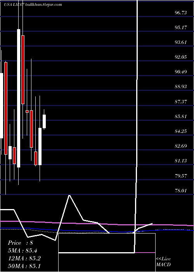
Task: Click the 90.49 price axis label
Action: 181,72
